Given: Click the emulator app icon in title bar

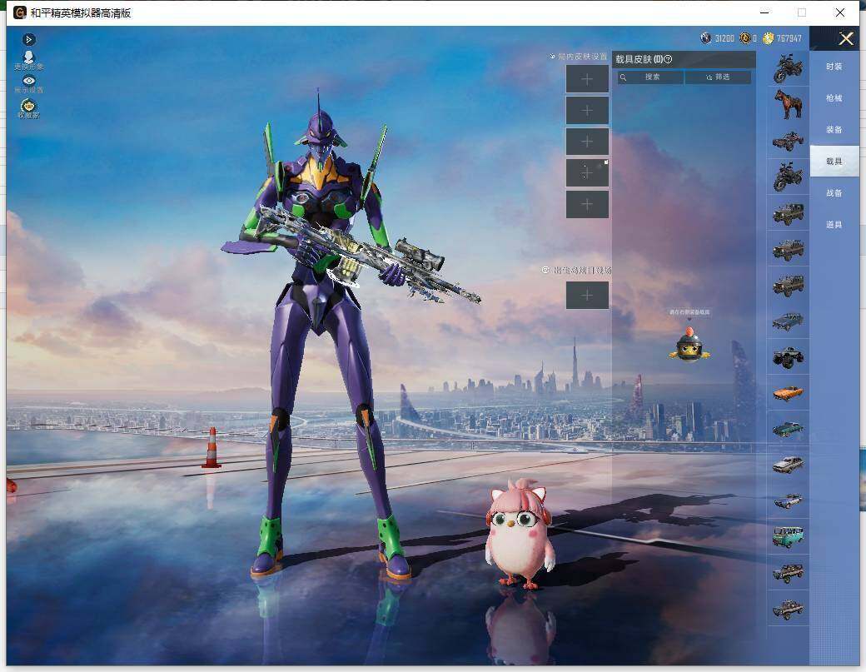Looking at the screenshot, I should [20, 12].
